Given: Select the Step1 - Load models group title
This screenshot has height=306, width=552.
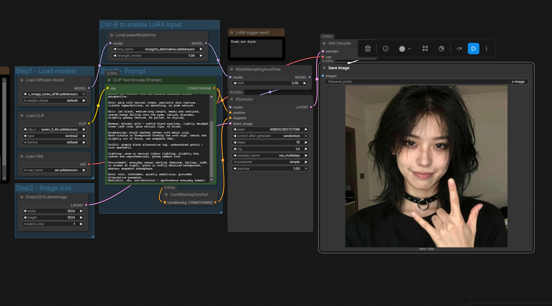Looking at the screenshot, I should tap(46, 71).
